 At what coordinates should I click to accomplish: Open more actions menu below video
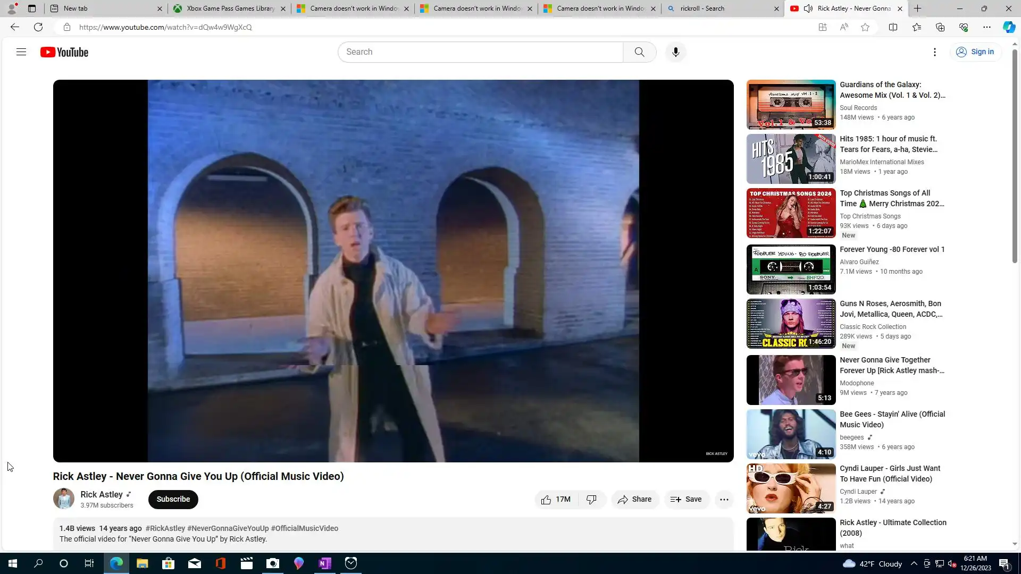[724, 500]
